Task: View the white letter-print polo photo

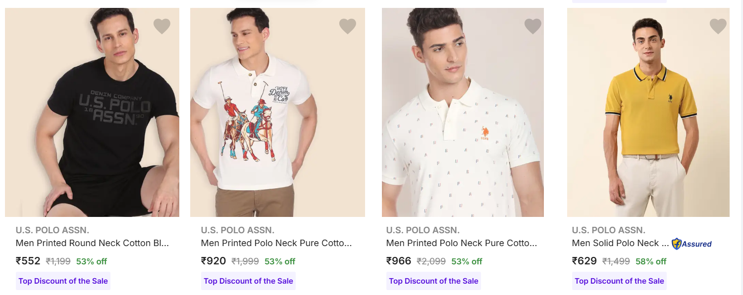Action: click(x=463, y=113)
